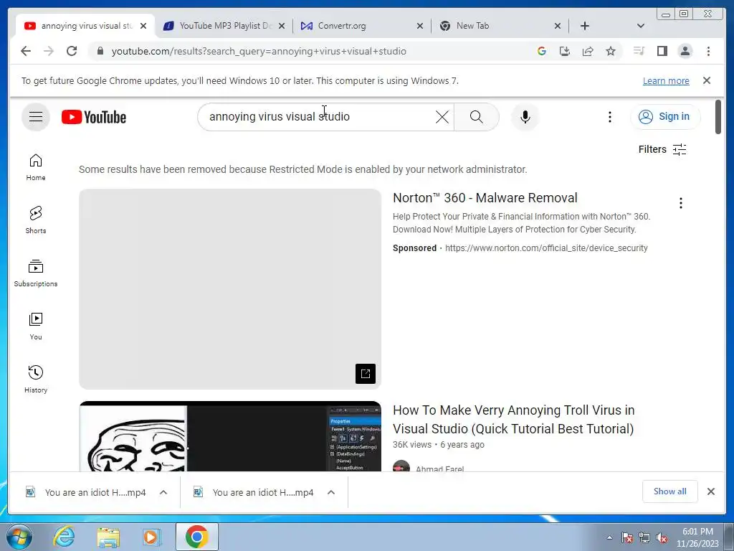Click the Google icon in address bar
Image resolution: width=734 pixels, height=551 pixels.
tap(542, 51)
